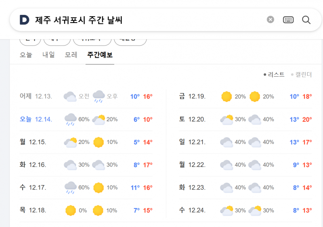Viewport: 323px width, 227px height.
Task: Click the 토 12.20. date label
Action: (192, 119)
